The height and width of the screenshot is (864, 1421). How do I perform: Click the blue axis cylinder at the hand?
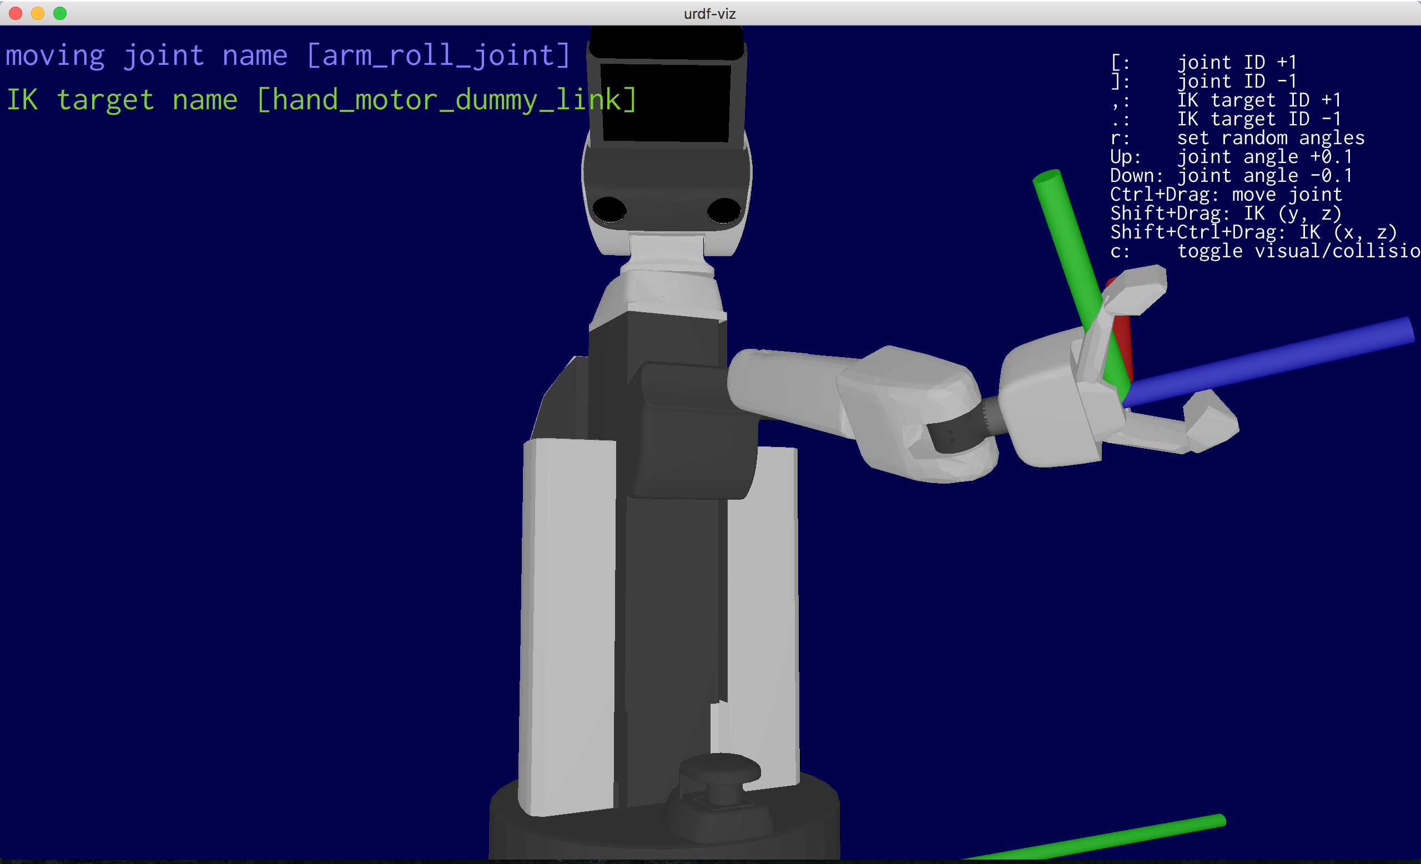click(x=1269, y=362)
